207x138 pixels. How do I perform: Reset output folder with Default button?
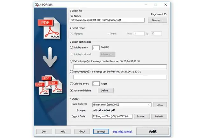(159, 116)
